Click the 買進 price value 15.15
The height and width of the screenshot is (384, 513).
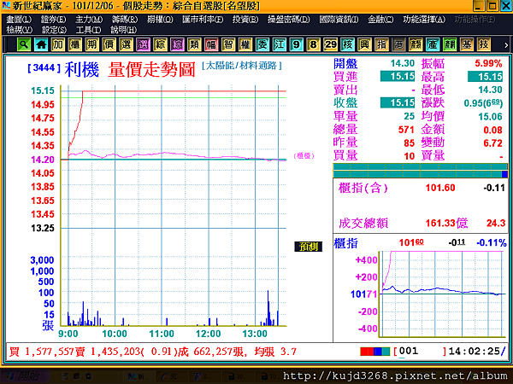(398, 77)
